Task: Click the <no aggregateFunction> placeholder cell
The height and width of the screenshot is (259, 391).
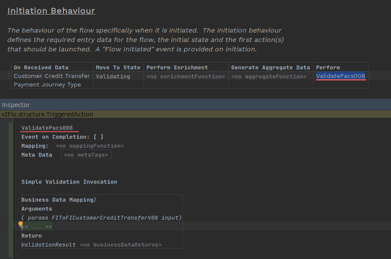Action: pyautogui.click(x=269, y=77)
